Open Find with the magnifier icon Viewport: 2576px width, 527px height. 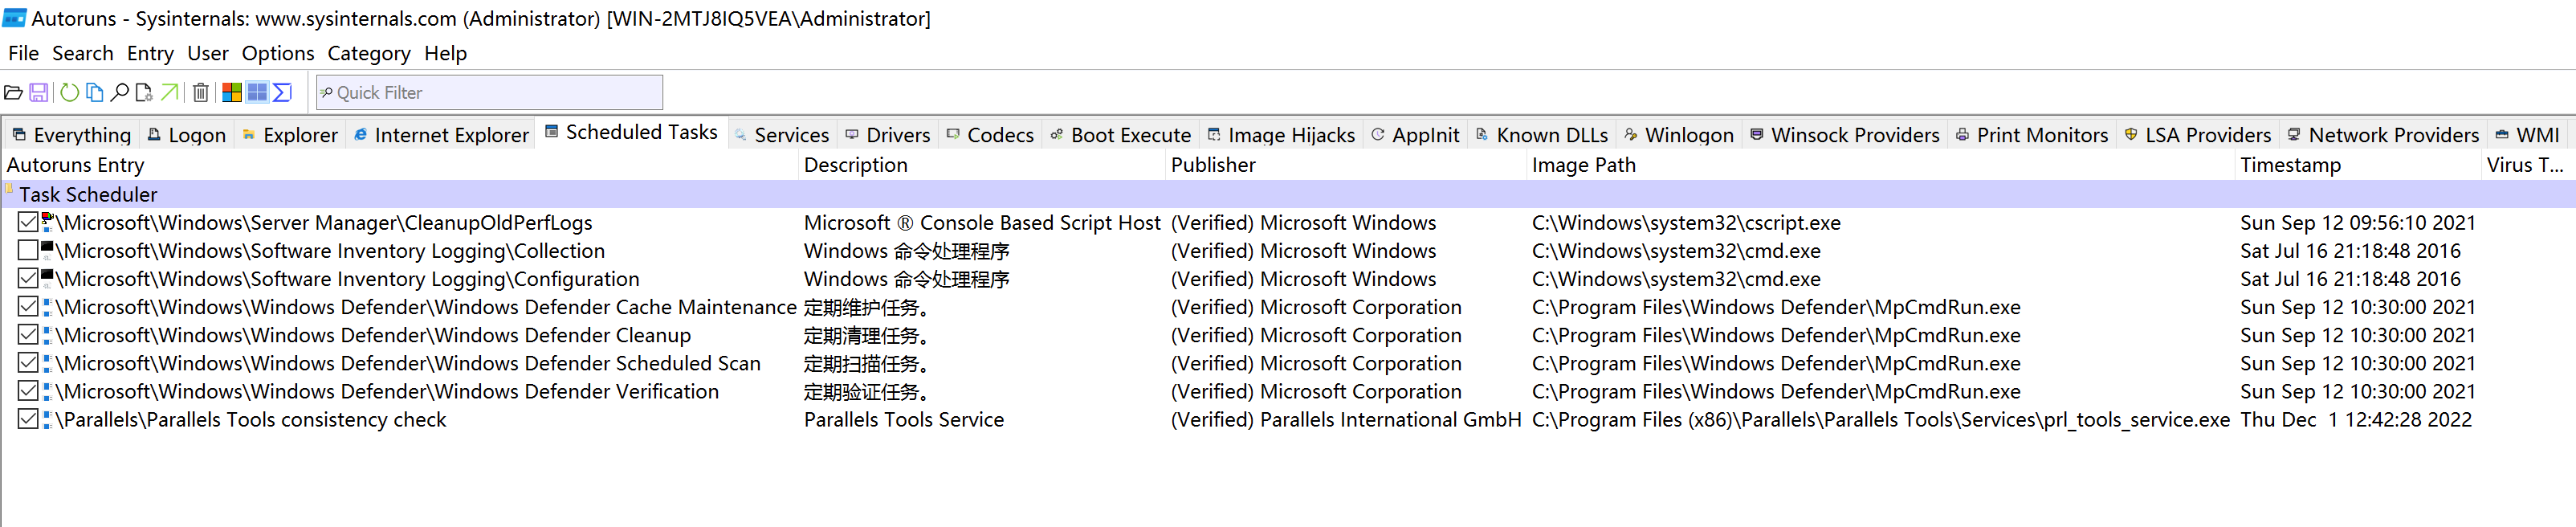point(119,93)
